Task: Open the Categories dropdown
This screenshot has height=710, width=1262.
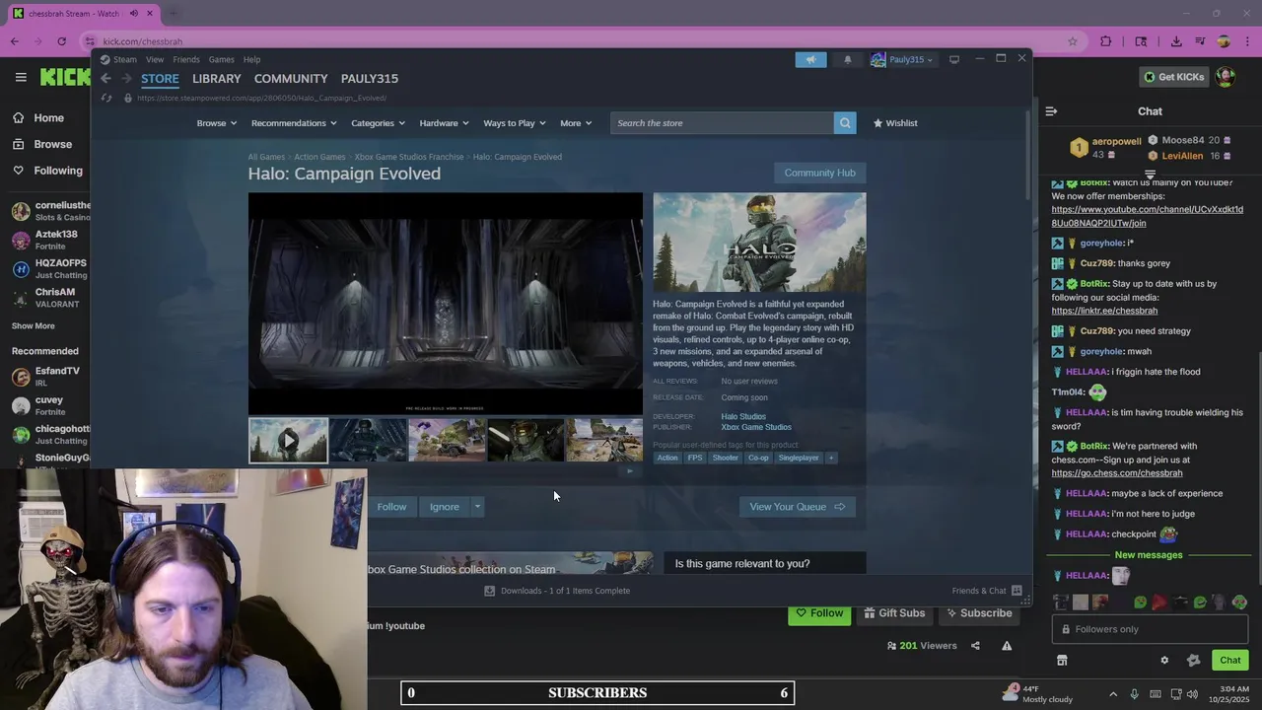Action: pyautogui.click(x=378, y=123)
